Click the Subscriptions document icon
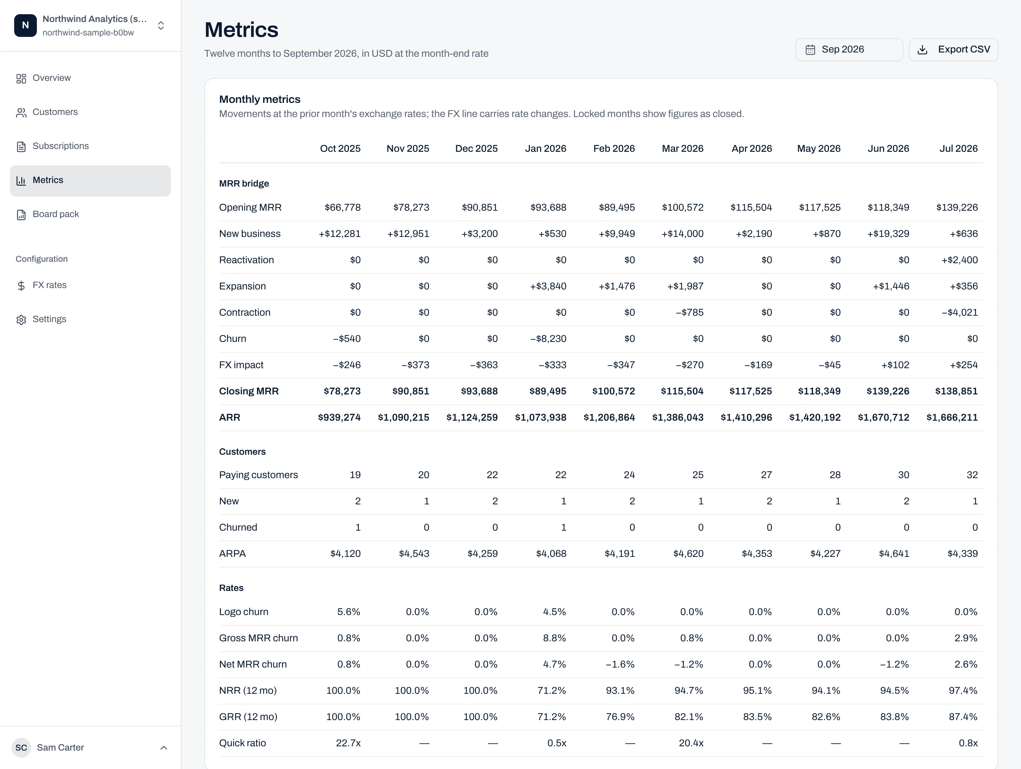Screen dimensions: 1021x769 (x=21, y=146)
